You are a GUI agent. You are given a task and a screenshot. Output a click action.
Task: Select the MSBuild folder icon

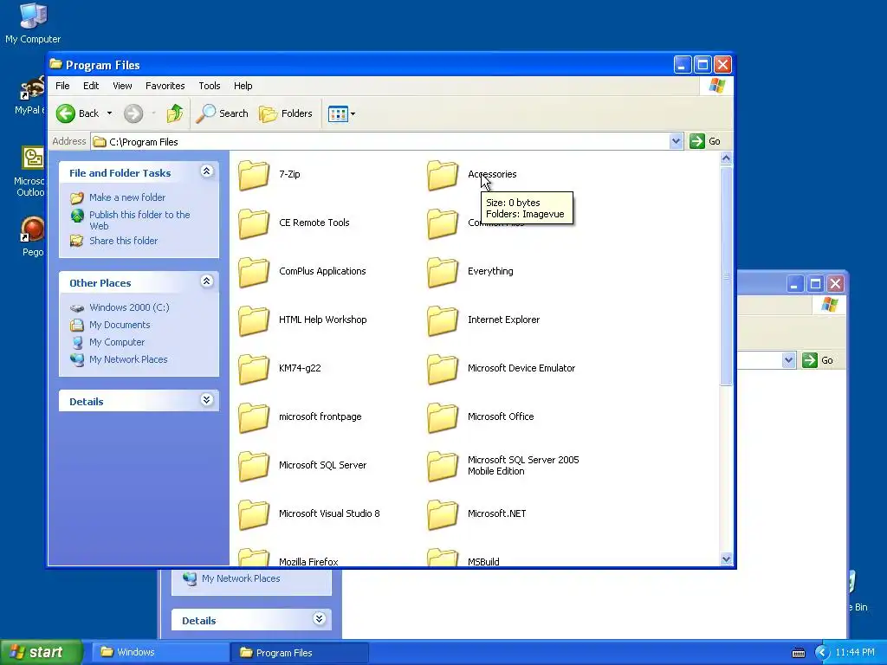pos(443,557)
